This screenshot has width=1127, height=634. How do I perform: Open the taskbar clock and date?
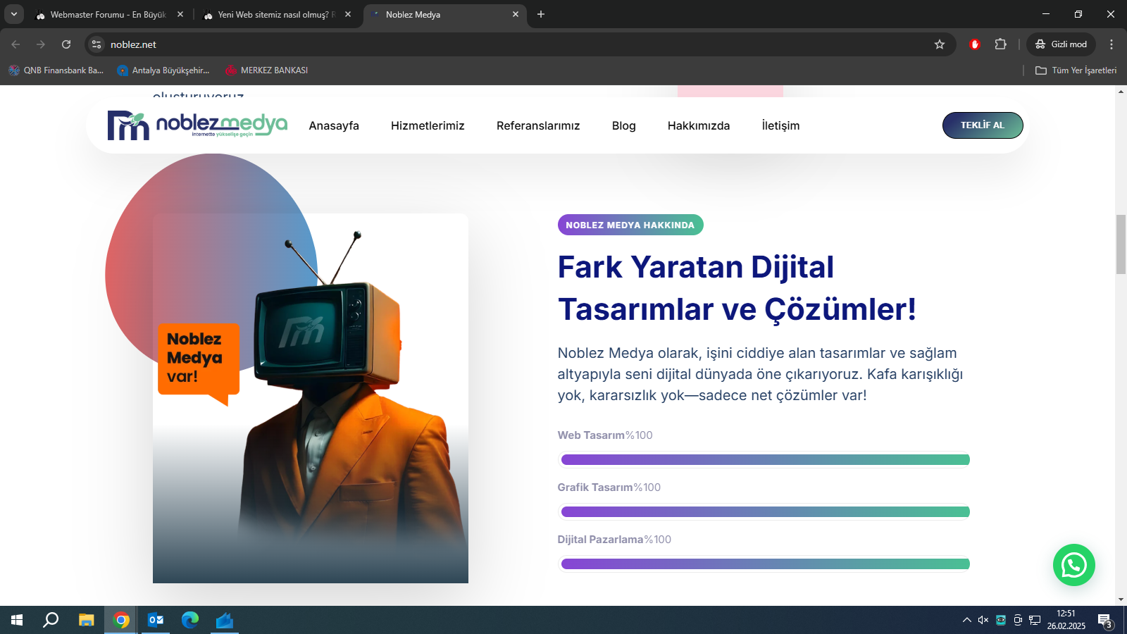tap(1066, 620)
